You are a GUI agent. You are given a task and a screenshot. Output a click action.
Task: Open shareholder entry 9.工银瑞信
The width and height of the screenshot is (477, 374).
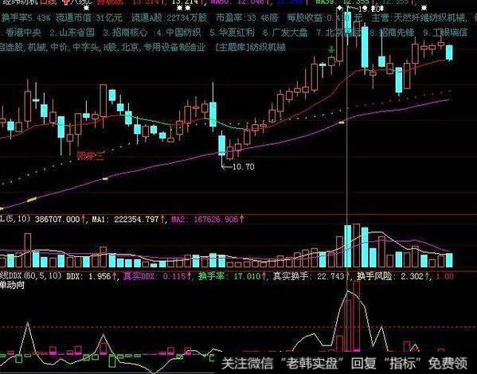click(445, 33)
